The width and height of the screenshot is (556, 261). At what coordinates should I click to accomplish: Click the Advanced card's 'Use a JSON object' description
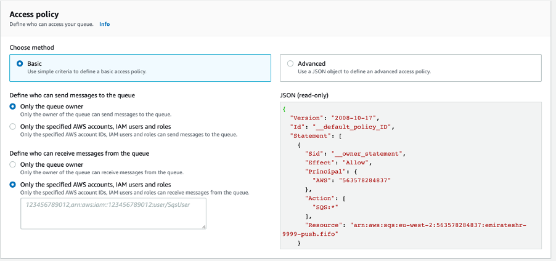364,71
